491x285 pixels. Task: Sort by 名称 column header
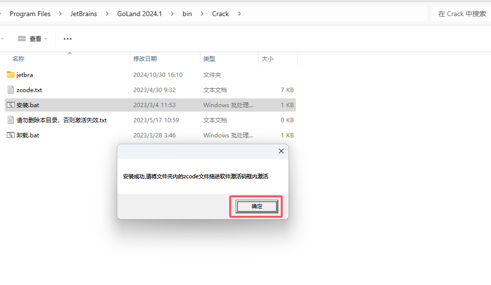point(18,58)
